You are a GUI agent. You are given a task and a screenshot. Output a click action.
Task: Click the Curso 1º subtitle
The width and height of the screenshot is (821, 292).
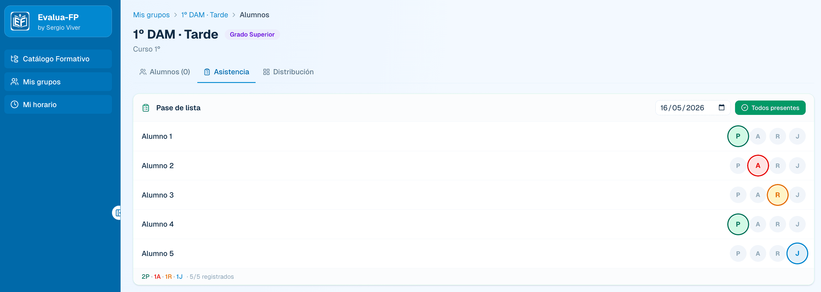[x=147, y=49]
